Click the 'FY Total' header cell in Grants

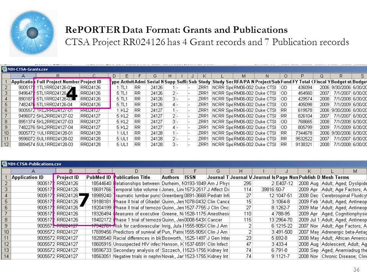pos(302,82)
